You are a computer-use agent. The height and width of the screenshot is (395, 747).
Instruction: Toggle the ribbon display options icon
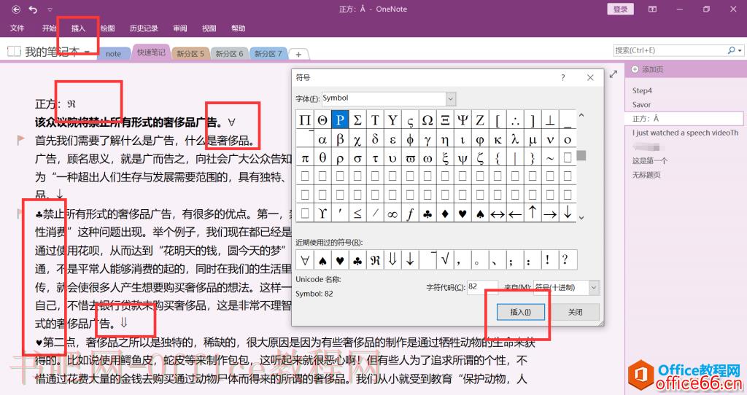coord(653,9)
